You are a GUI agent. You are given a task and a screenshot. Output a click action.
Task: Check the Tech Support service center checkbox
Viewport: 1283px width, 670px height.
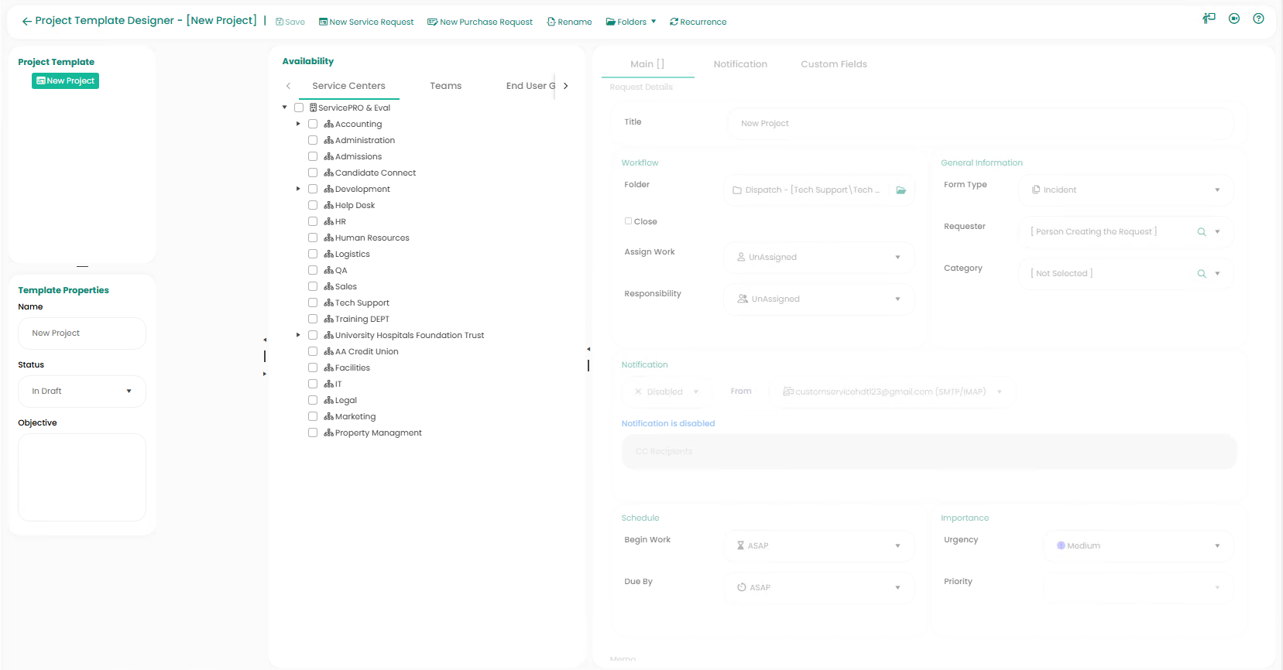(x=313, y=303)
